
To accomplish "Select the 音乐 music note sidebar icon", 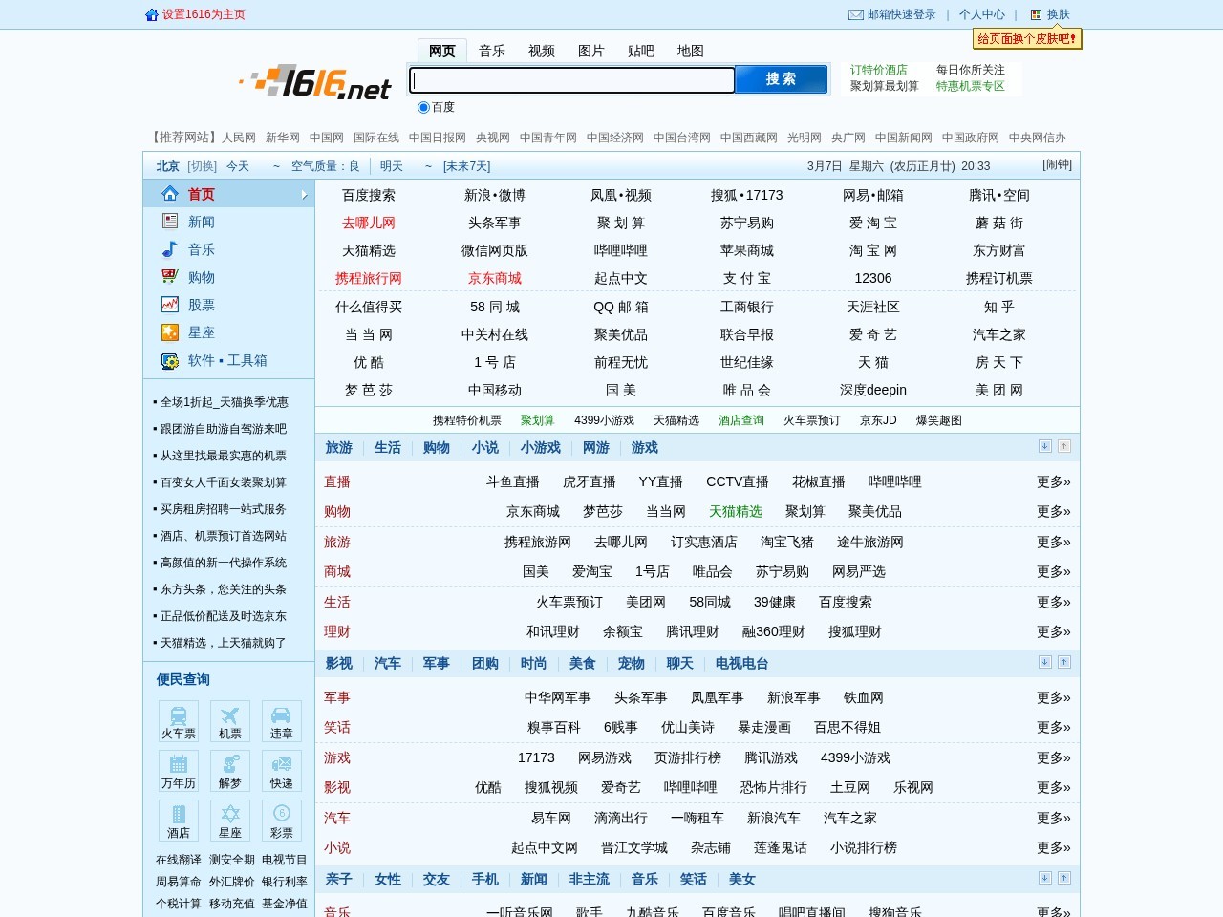I will (169, 249).
